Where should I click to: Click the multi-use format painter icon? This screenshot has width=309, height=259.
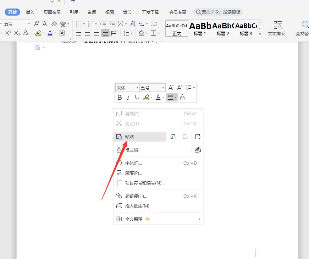[198, 150]
